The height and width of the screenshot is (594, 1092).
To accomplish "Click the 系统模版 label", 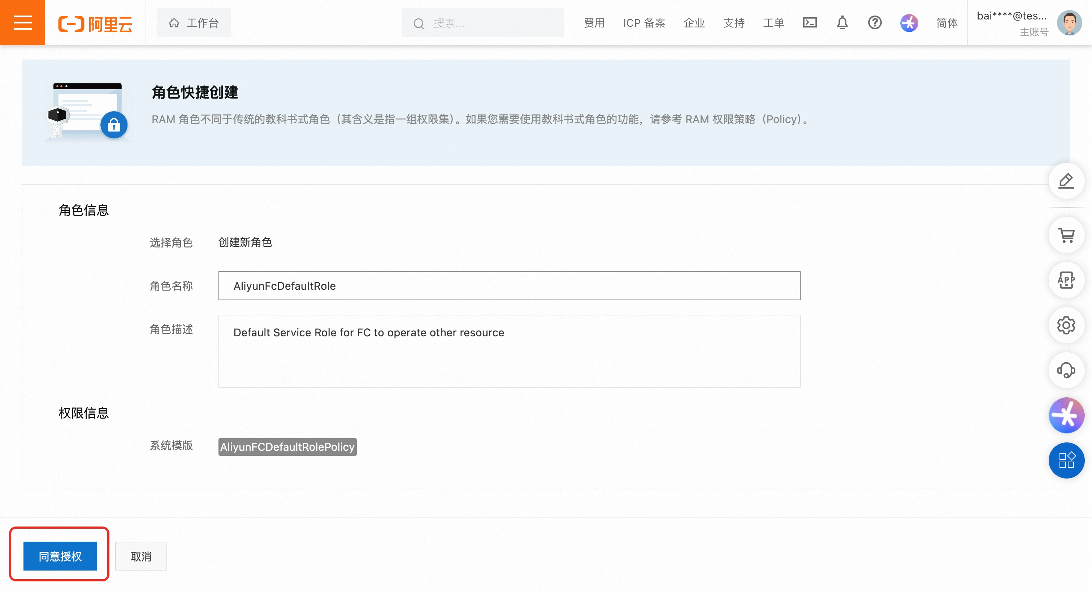I will pos(171,445).
